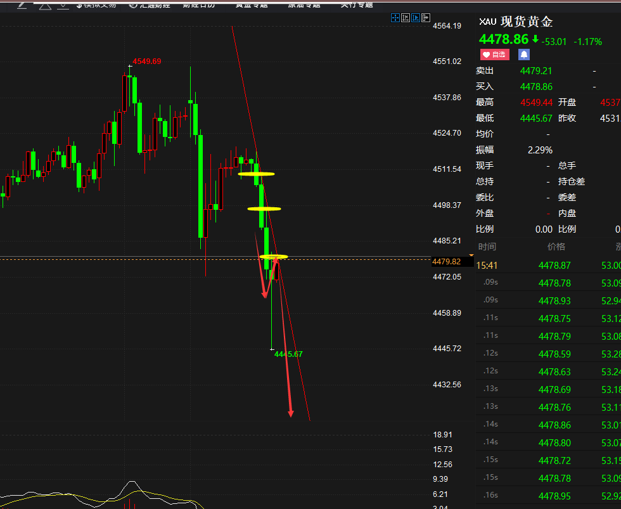Image resolution: width=621 pixels, height=509 pixels.
Task: Click the small orange triangle marker on price axis
Action: click(x=471, y=255)
